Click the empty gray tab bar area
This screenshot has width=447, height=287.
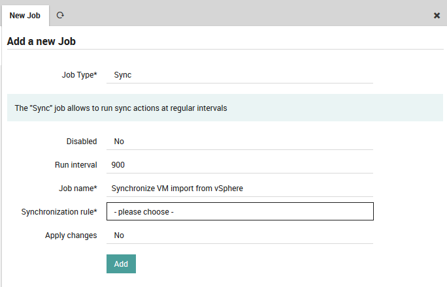click(x=248, y=14)
